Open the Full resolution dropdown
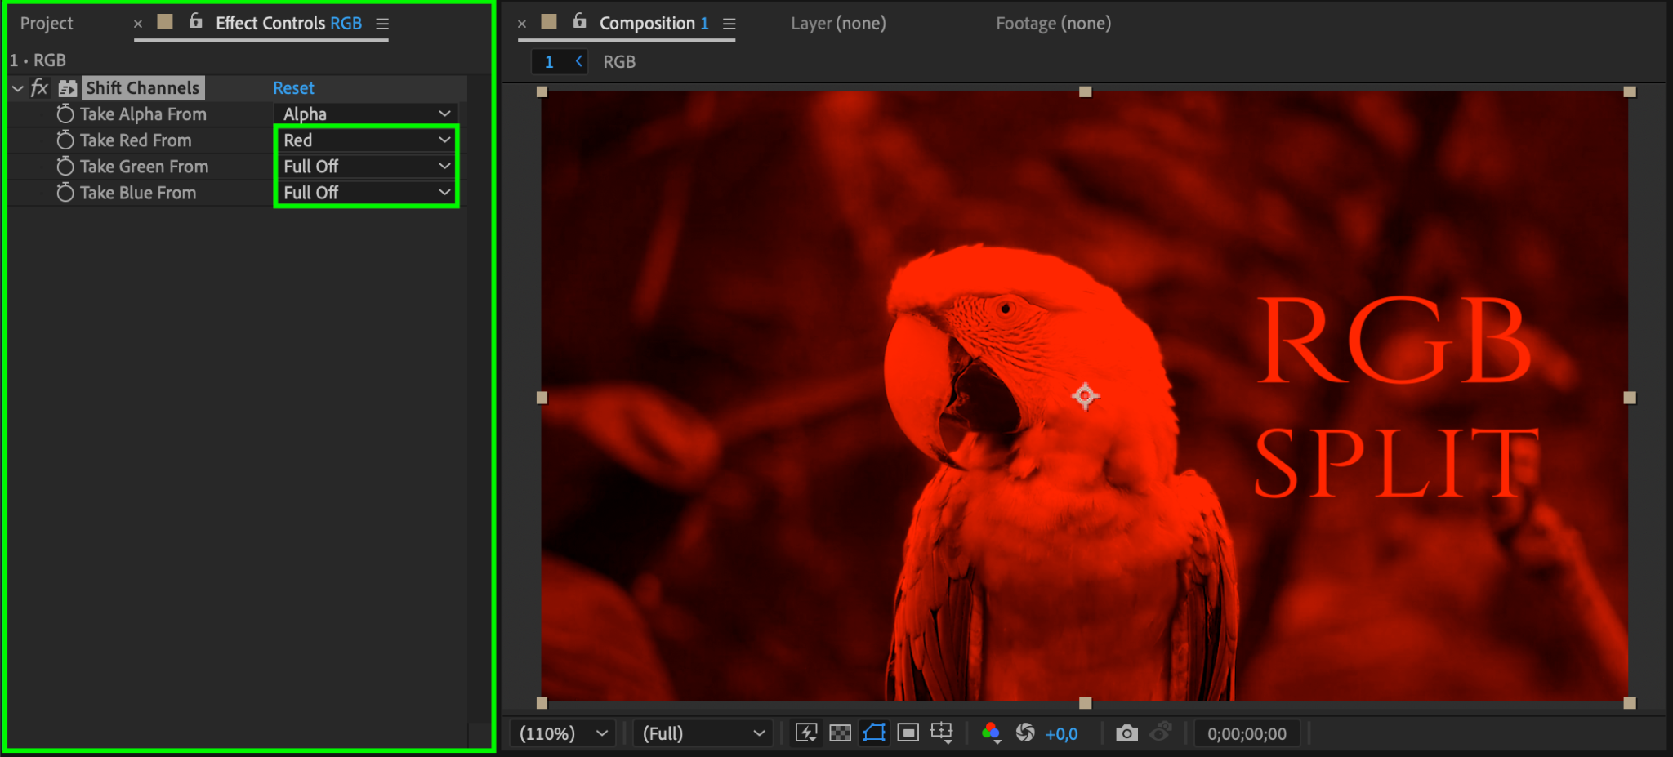The image size is (1673, 757). tap(703, 733)
